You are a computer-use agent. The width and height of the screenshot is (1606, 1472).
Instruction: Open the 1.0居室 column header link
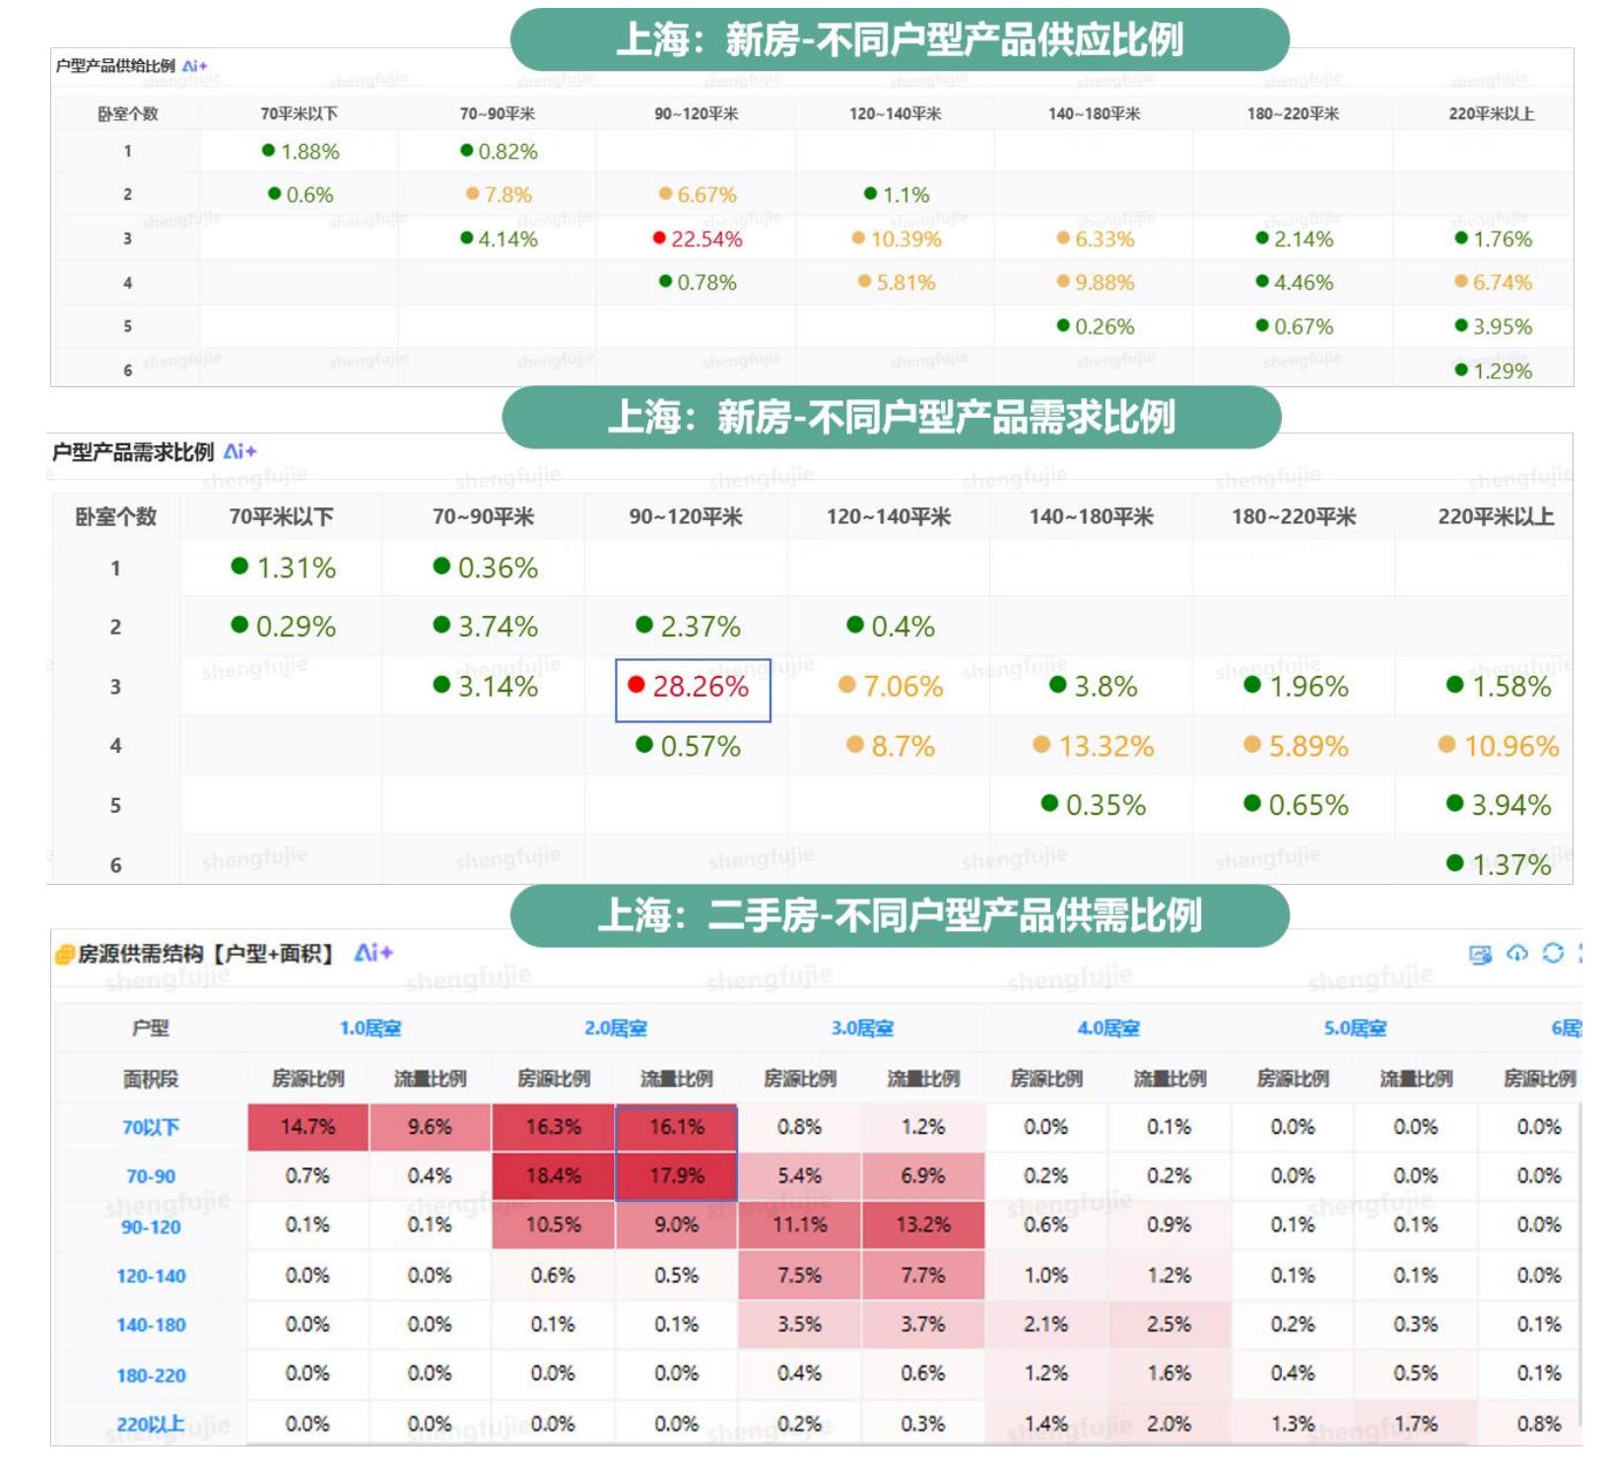pos(370,1029)
